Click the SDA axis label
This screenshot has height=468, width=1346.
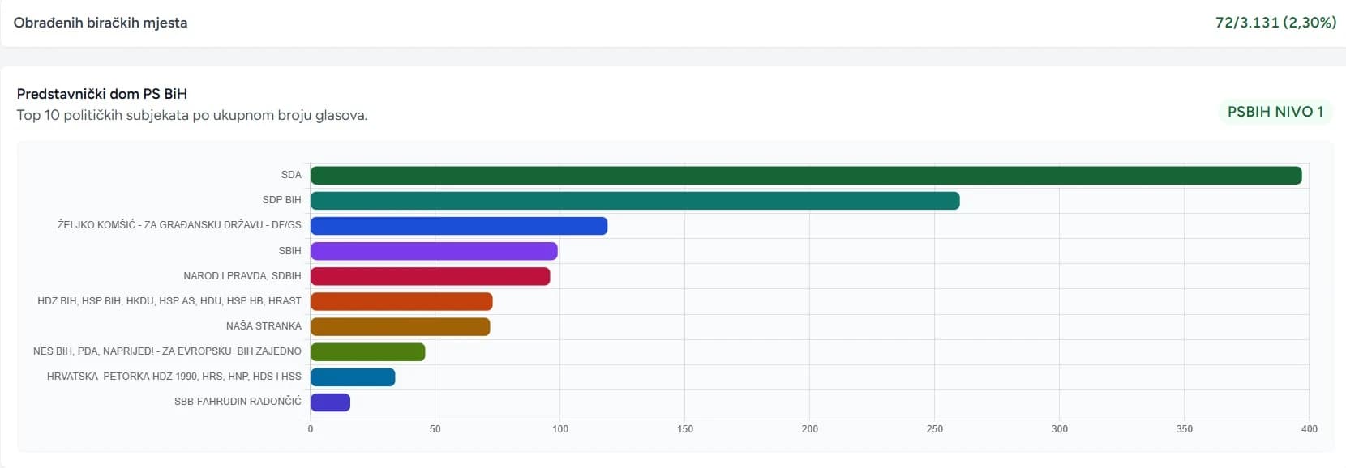[291, 175]
